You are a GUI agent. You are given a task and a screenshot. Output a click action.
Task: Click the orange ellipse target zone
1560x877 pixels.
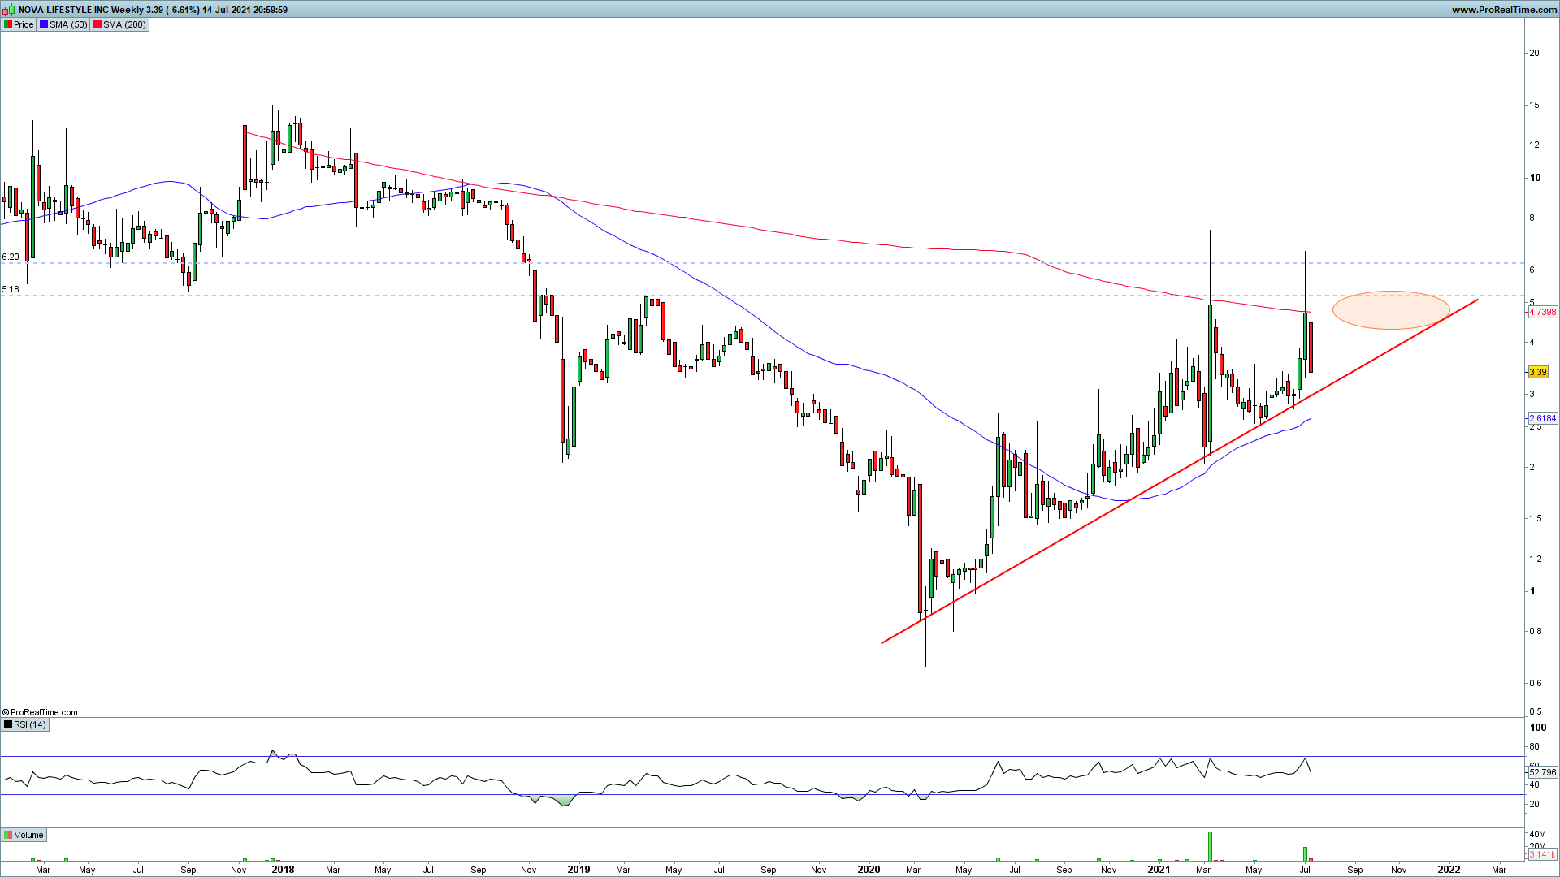[1391, 309]
